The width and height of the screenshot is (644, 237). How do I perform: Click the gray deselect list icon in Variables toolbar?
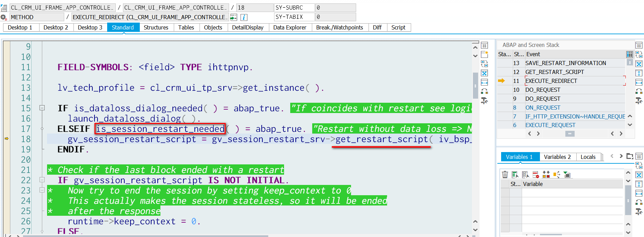pyautogui.click(x=526, y=175)
